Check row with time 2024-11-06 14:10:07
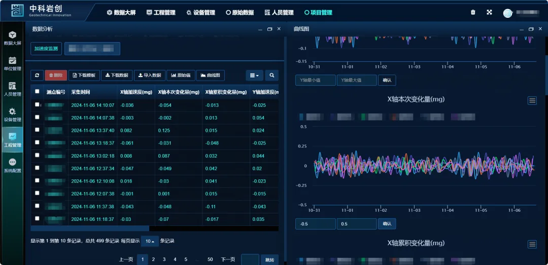Viewport: 548px width, 265px height. 37,104
